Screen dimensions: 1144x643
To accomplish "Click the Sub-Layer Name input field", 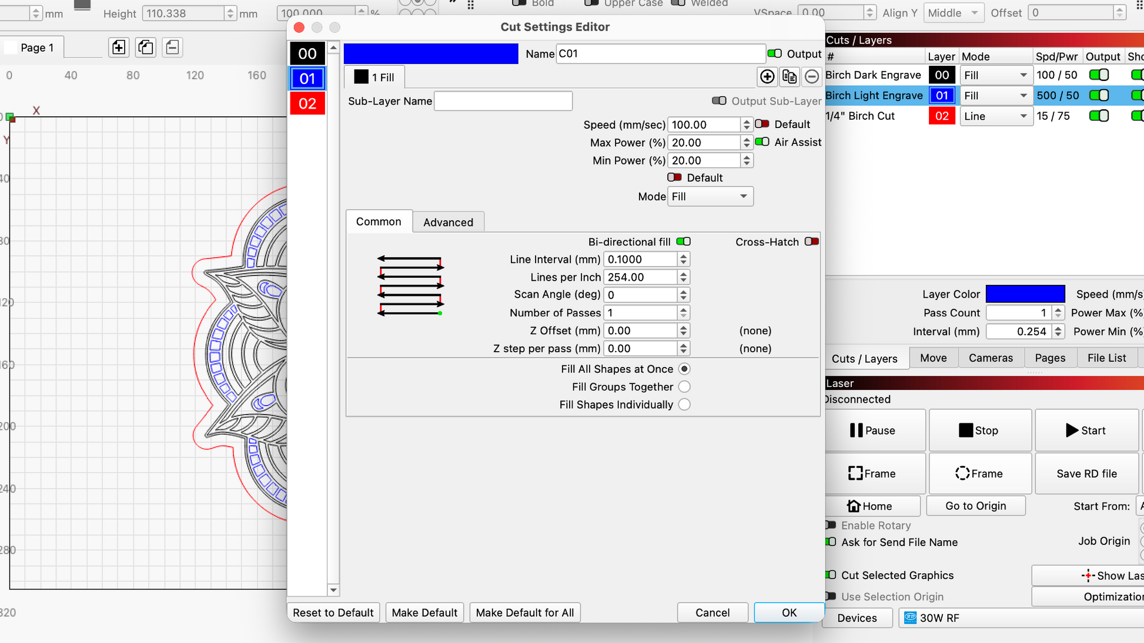I will pos(503,101).
